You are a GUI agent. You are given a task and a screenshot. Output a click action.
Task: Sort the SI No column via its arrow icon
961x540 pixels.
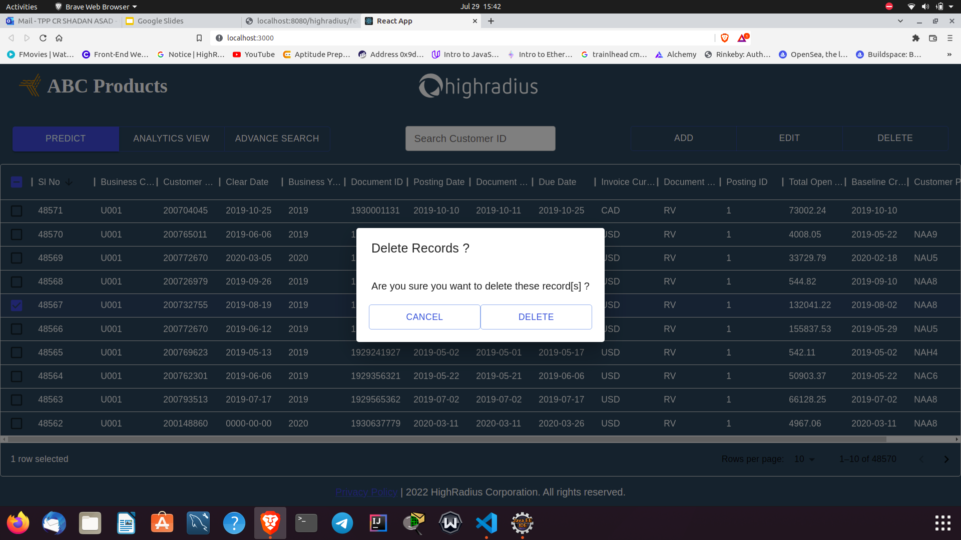[x=69, y=182]
